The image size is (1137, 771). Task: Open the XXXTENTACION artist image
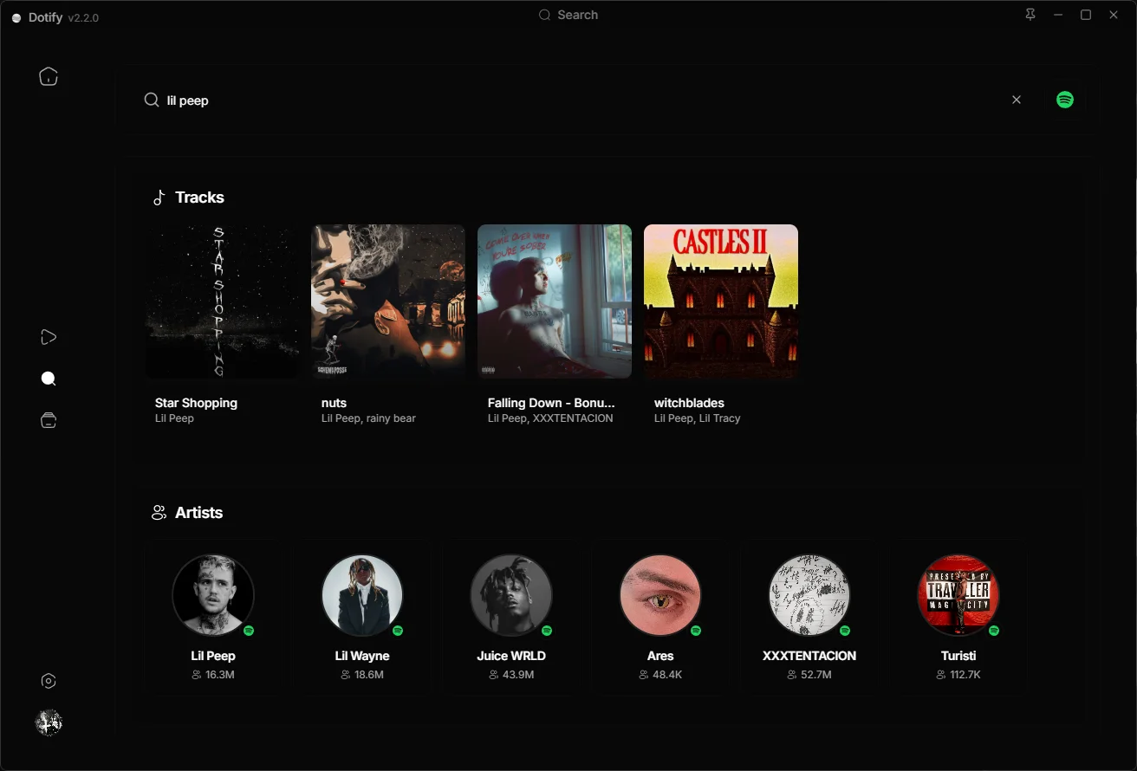[809, 595]
